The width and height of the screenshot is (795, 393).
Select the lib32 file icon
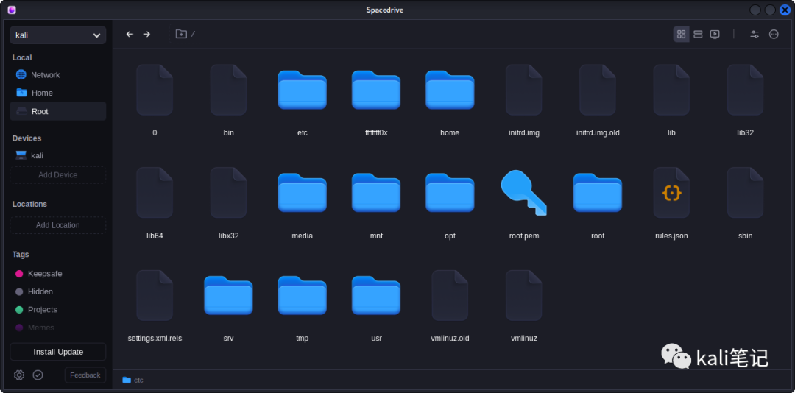[x=745, y=90]
